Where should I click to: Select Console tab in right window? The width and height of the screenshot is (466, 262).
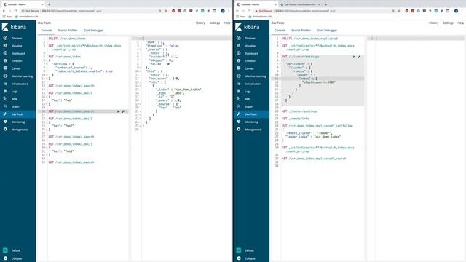[x=280, y=31]
